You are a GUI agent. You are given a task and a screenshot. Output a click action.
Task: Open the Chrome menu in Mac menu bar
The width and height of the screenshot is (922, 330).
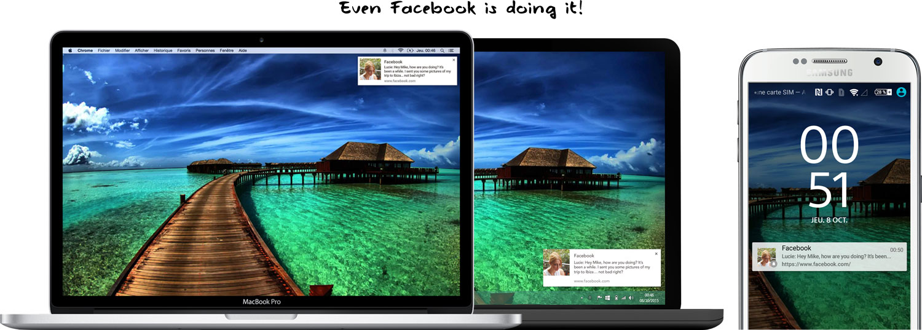click(x=85, y=50)
